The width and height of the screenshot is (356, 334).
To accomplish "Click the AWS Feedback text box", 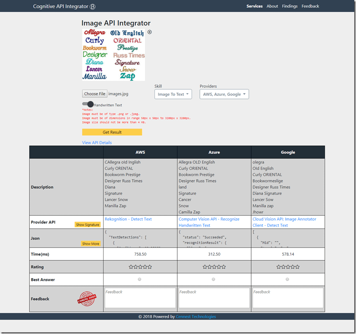I will [x=140, y=298].
